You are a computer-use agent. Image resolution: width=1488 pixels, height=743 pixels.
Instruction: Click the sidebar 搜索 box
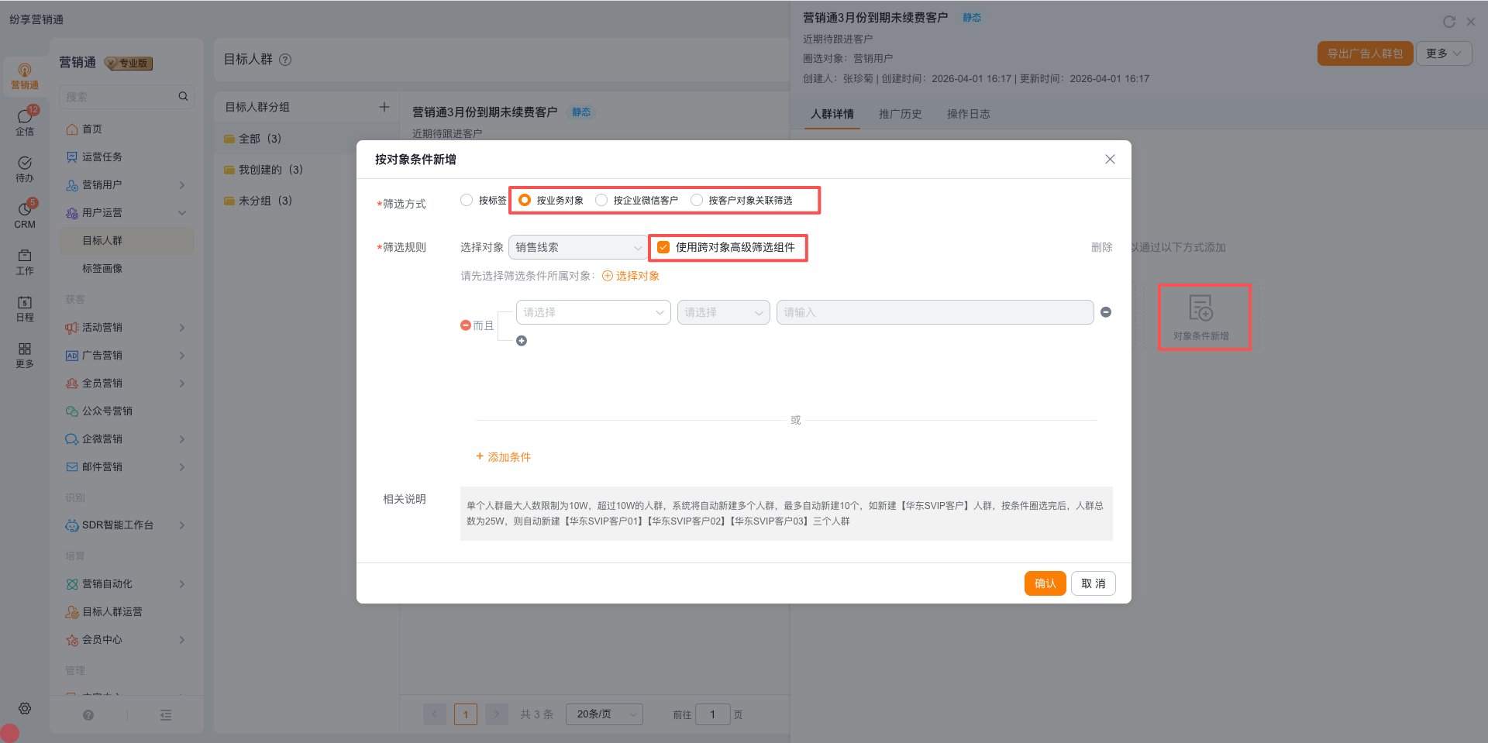pos(126,97)
